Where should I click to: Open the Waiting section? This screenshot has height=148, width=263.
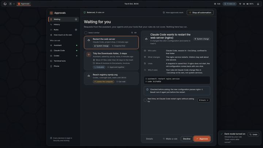coord(64,19)
